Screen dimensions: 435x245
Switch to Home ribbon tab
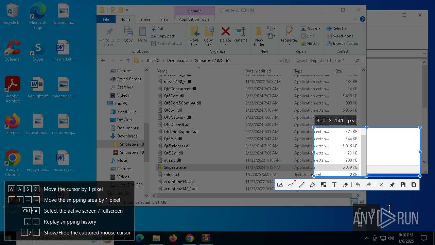pyautogui.click(x=125, y=19)
